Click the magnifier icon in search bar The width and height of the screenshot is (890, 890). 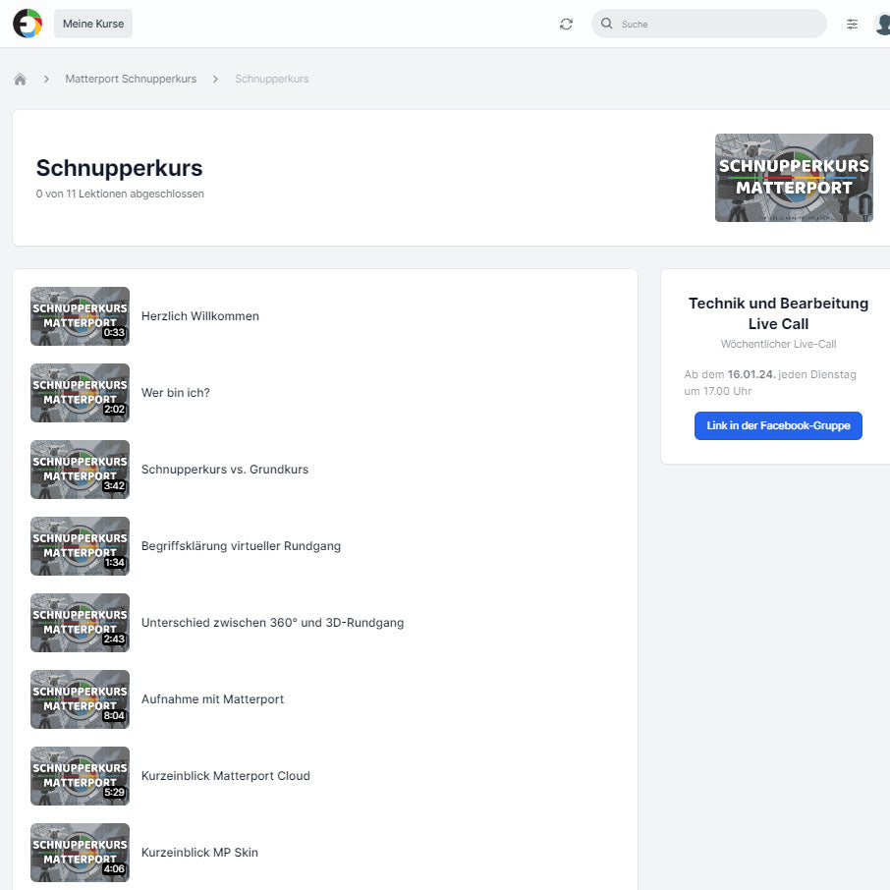[x=607, y=24]
